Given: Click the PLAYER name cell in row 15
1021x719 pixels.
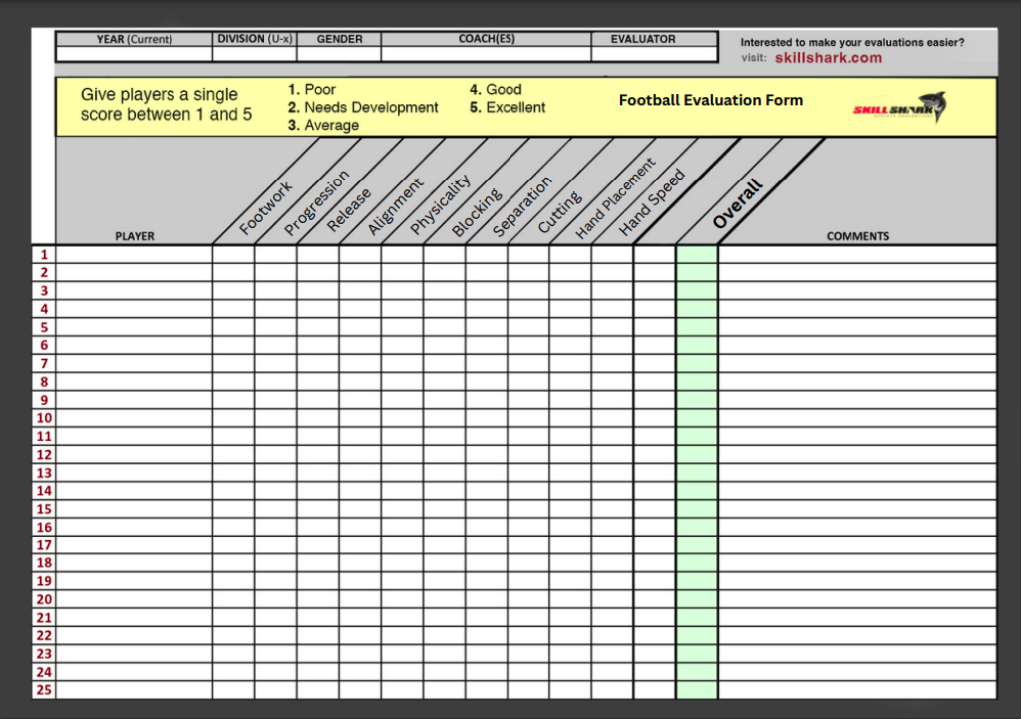Looking at the screenshot, I should click(134, 509).
